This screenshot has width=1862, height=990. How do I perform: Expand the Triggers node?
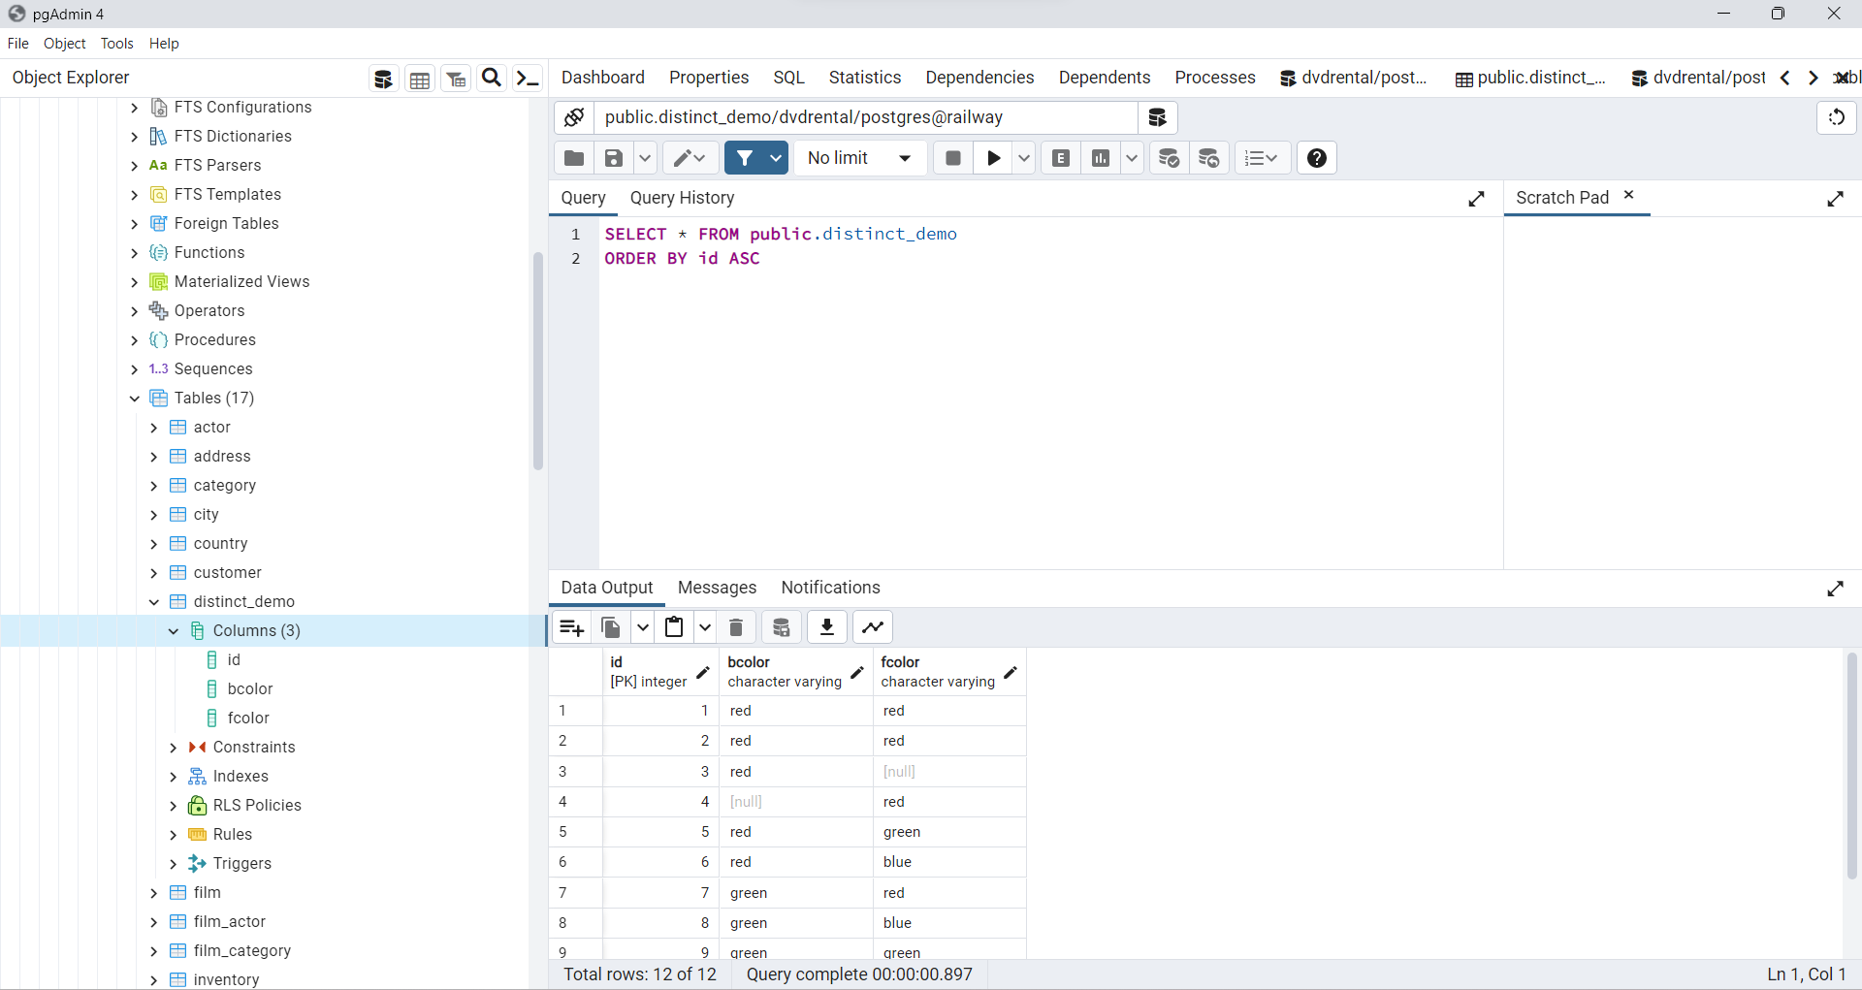(x=174, y=864)
